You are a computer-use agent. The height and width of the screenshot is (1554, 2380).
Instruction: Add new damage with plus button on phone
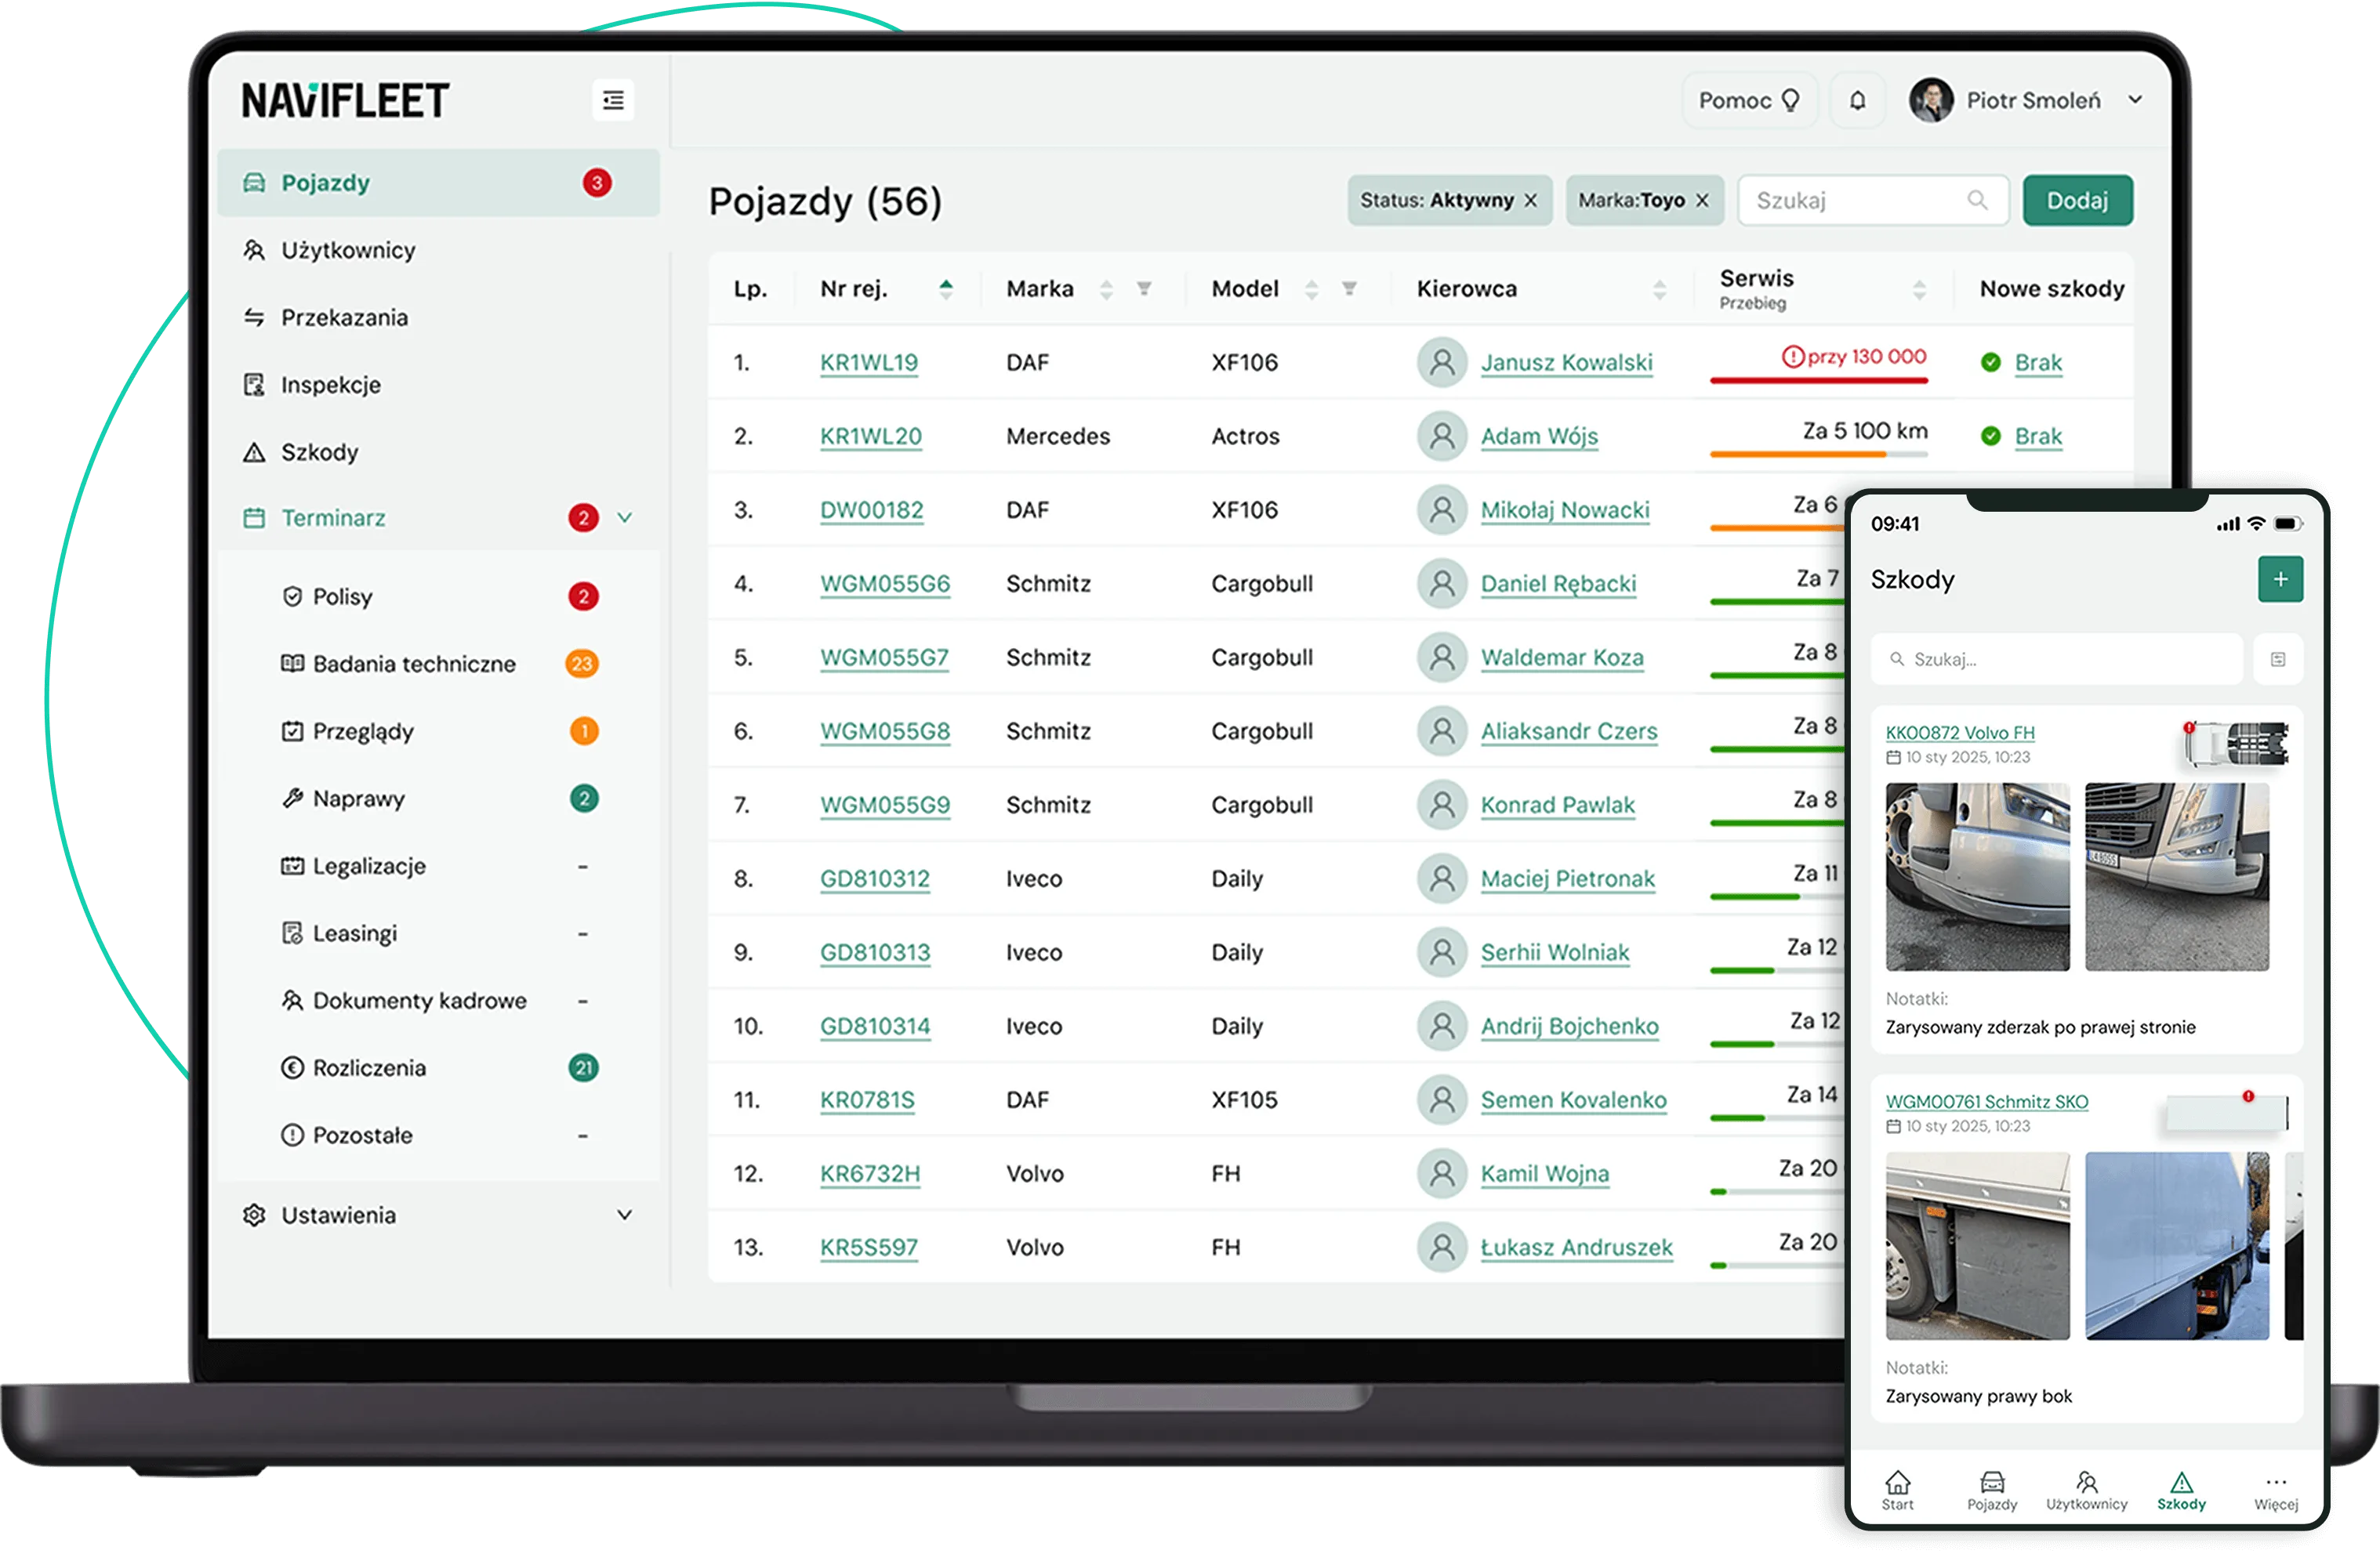click(2280, 580)
